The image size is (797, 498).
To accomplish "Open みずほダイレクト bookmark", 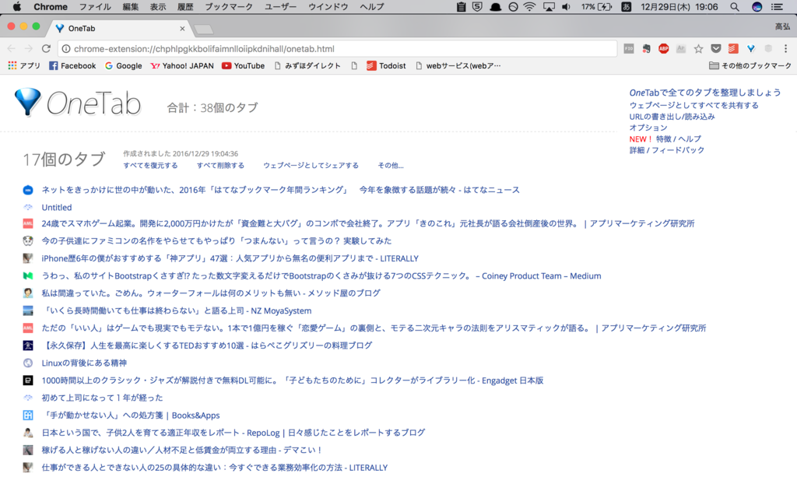I will (307, 65).
